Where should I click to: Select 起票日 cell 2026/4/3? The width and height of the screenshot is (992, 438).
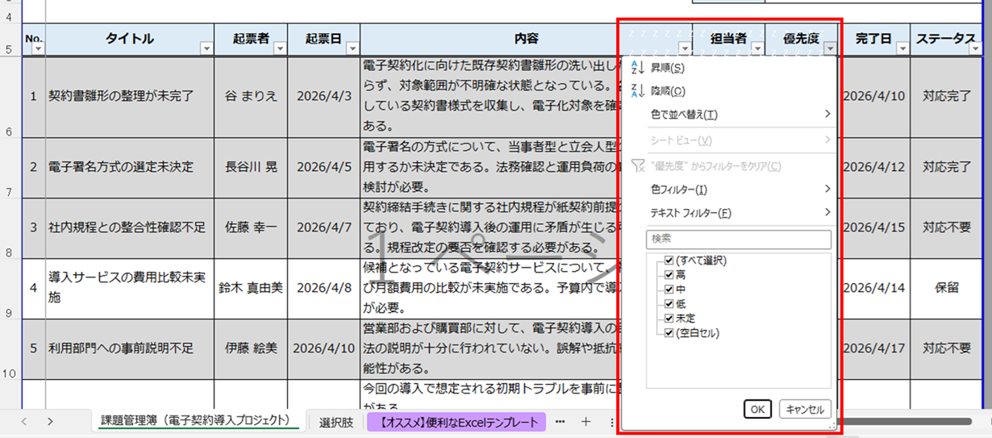323,97
